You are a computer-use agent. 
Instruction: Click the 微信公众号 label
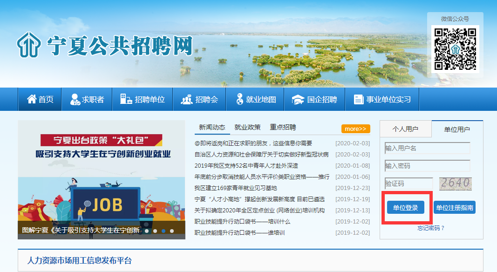click(455, 19)
